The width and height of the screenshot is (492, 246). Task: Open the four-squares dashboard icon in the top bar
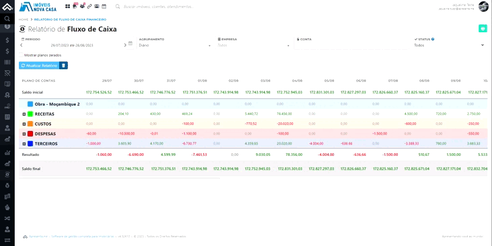point(67,6)
